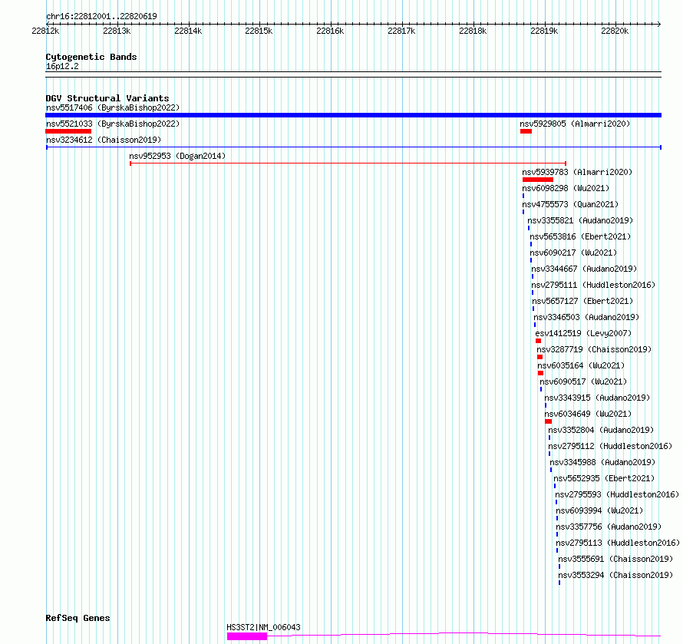Select the 16p12.2 band label
This screenshot has height=644, width=683.
coord(62,66)
